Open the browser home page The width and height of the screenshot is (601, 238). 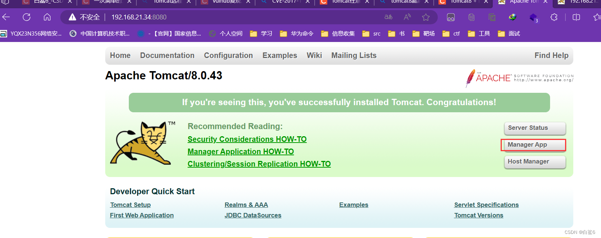[47, 17]
